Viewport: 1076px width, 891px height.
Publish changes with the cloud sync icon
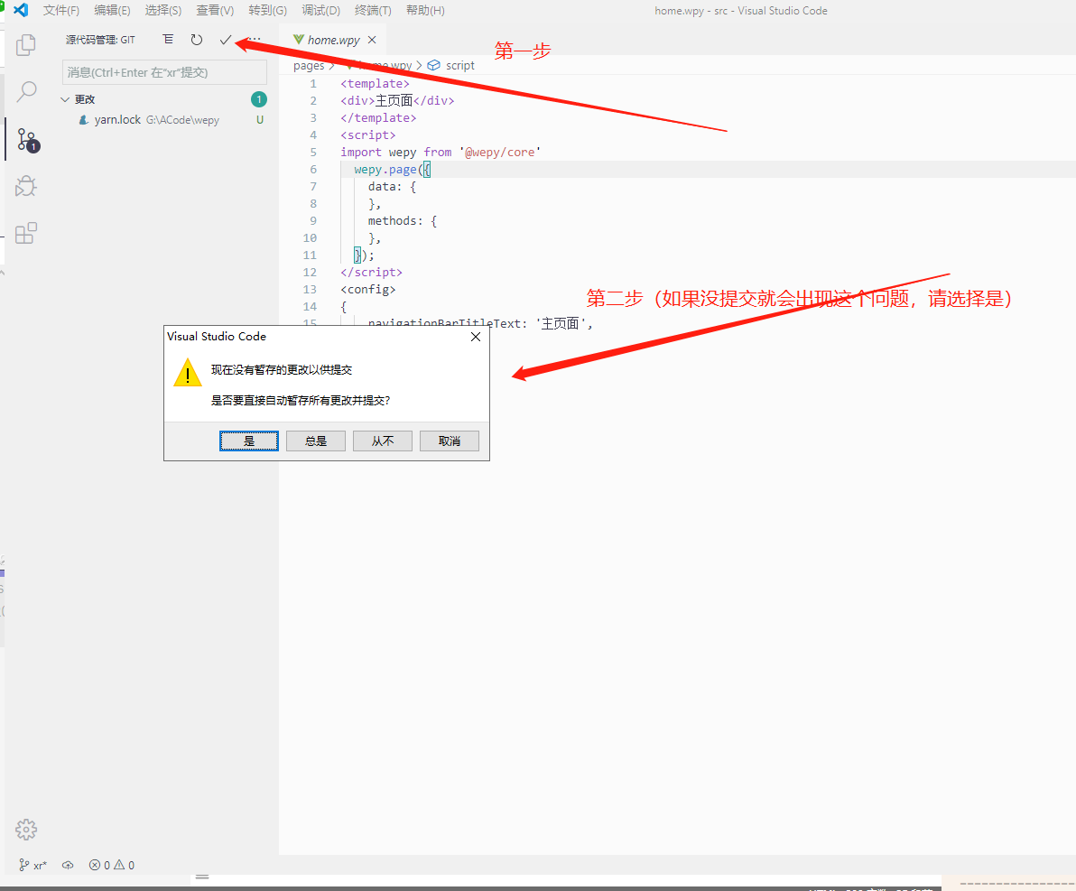pyautogui.click(x=67, y=865)
